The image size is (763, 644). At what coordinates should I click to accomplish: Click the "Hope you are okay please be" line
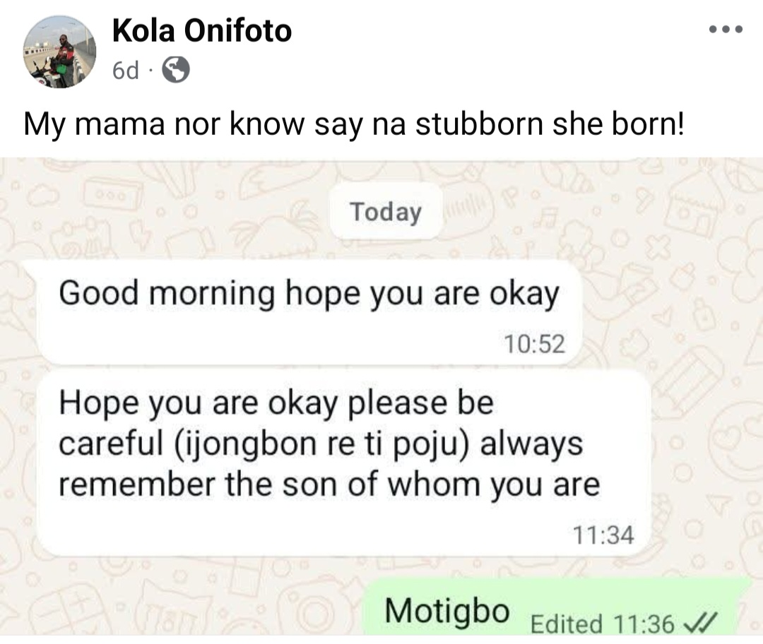[276, 404]
